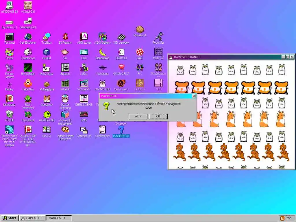Screen dimensions: 296x222
Task: Launch the SIM93 icon
Action: coord(47,132)
